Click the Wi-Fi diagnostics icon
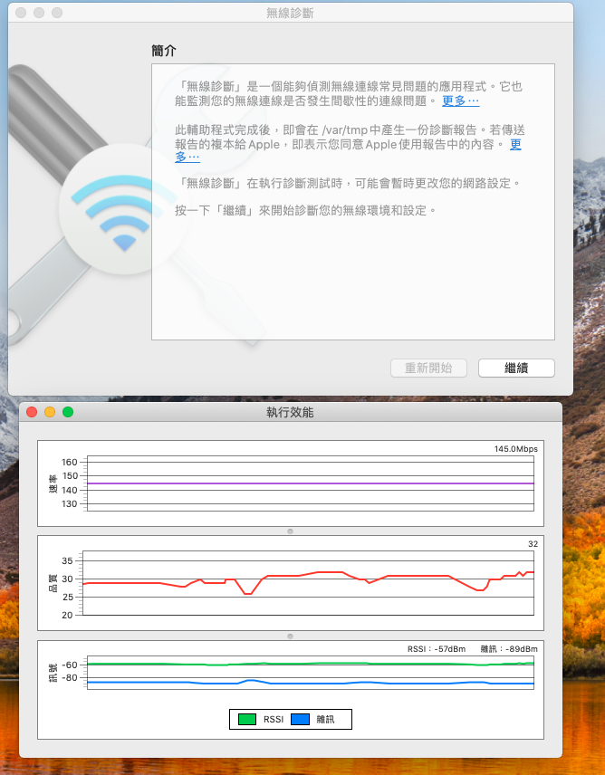This screenshot has height=775, width=605. click(x=123, y=209)
